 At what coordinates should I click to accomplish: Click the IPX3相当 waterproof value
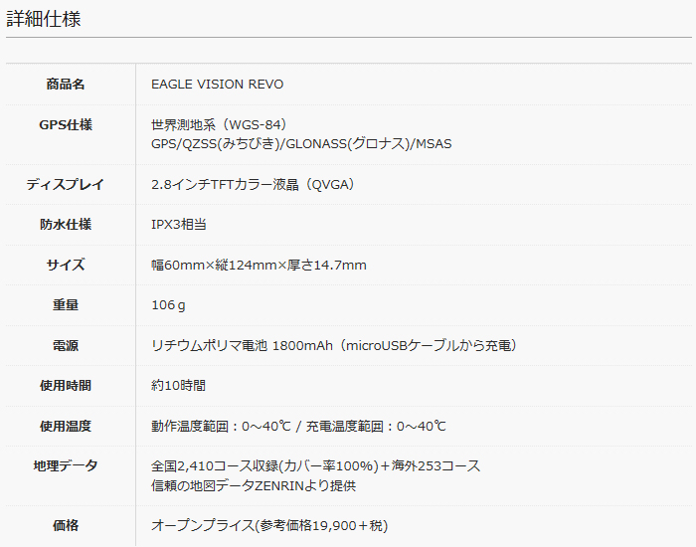(179, 224)
